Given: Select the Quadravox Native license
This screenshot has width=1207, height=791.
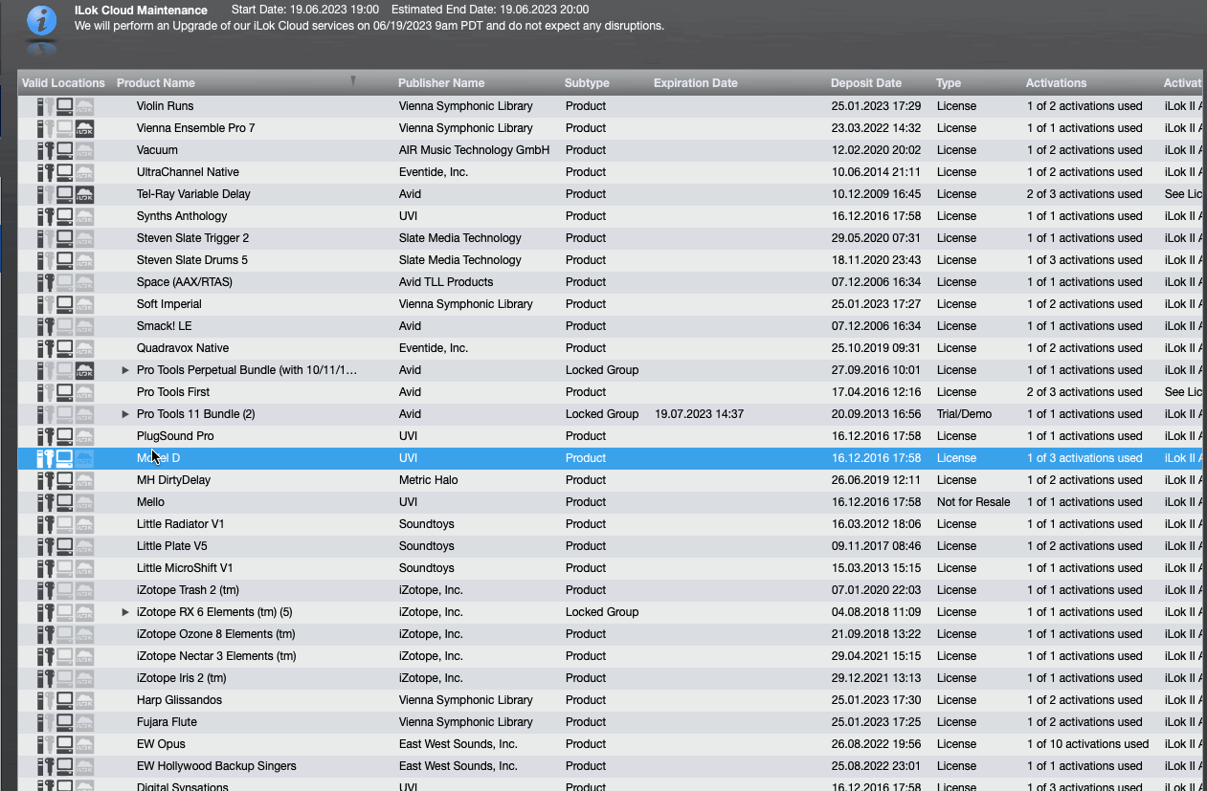Looking at the screenshot, I should point(183,348).
